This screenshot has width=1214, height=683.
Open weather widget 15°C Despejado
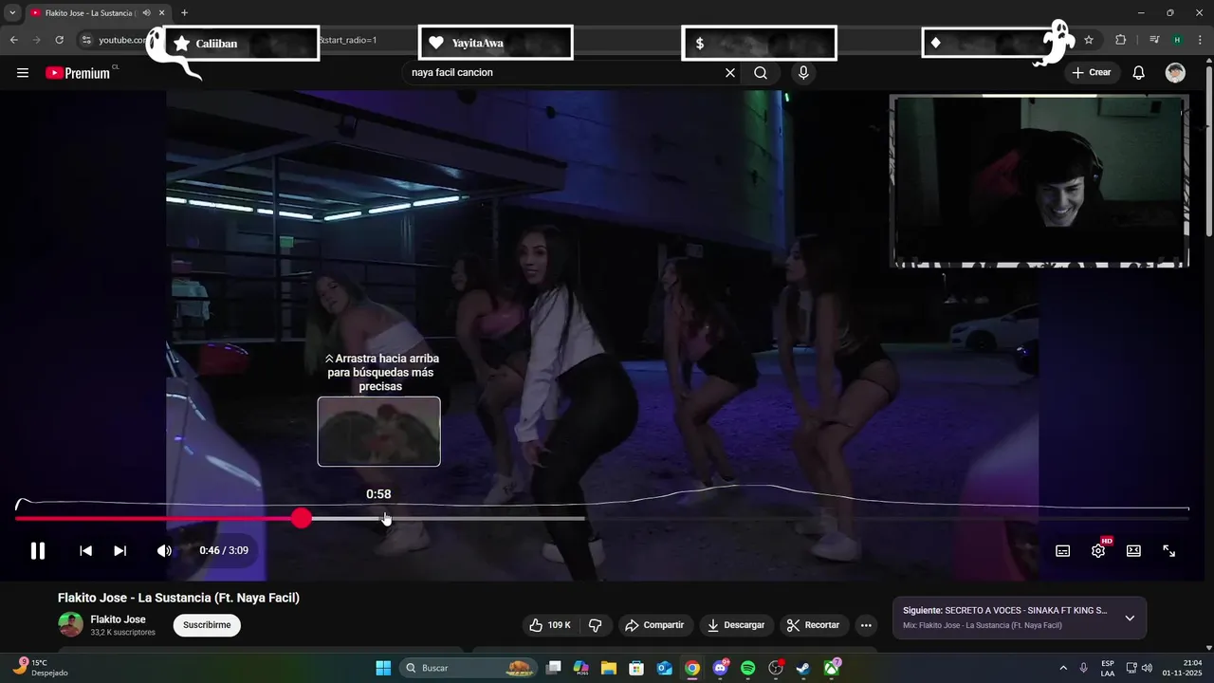point(42,667)
